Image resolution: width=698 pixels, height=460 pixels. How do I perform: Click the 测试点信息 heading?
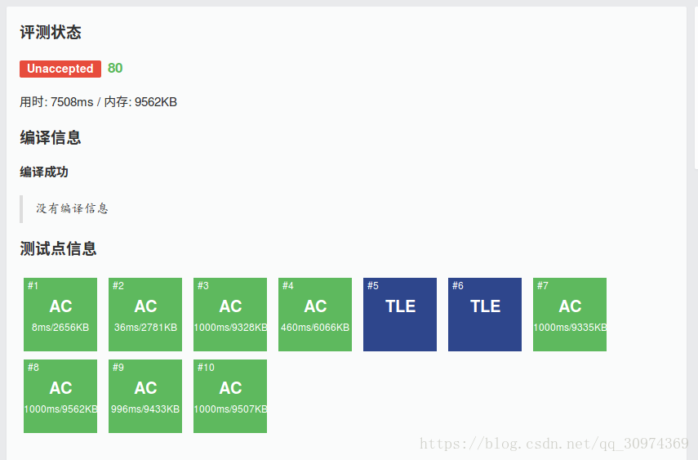click(x=58, y=248)
